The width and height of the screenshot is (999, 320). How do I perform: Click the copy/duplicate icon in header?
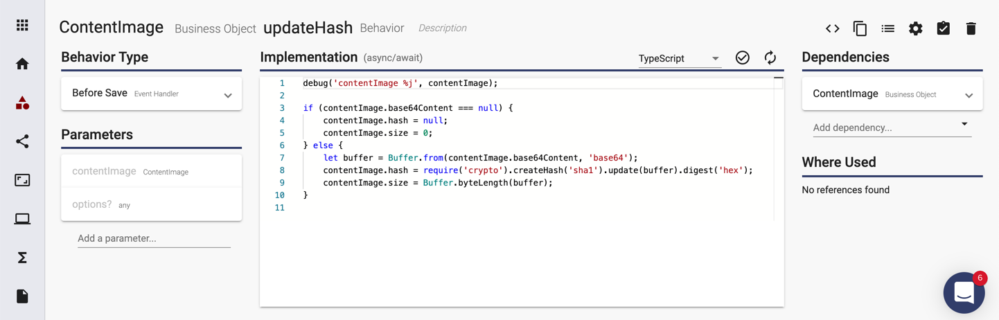[x=860, y=28]
